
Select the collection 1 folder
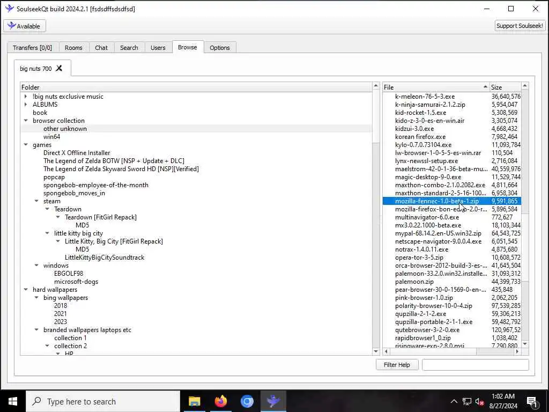coord(70,338)
